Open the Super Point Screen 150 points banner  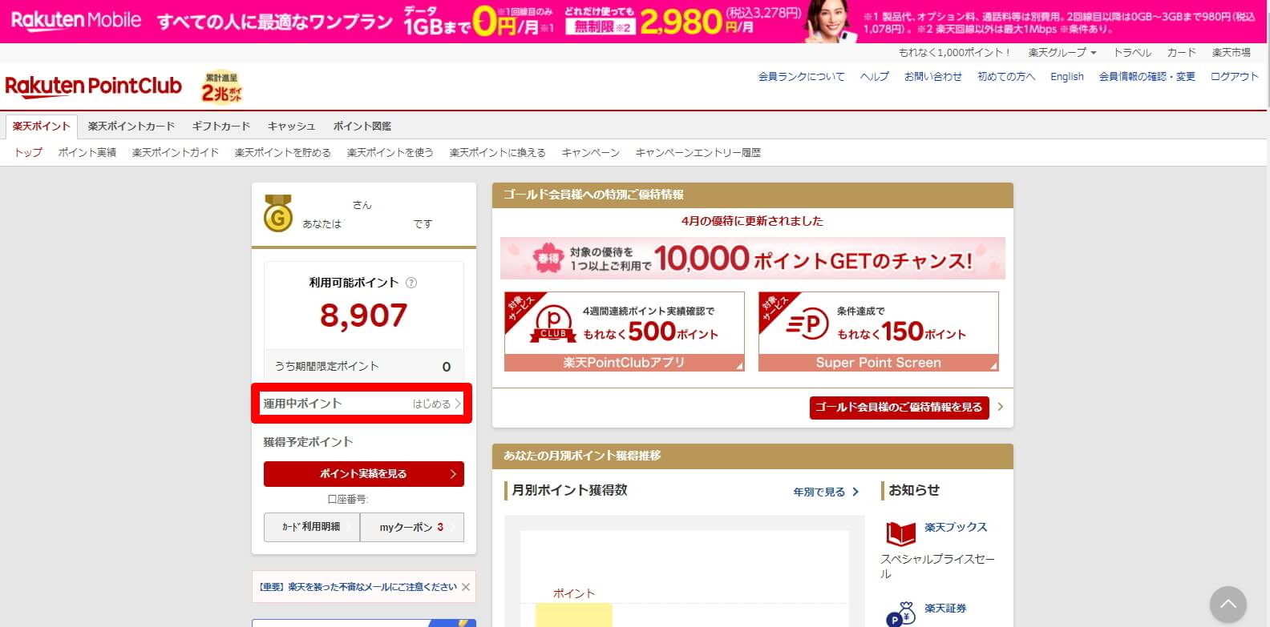(x=878, y=332)
